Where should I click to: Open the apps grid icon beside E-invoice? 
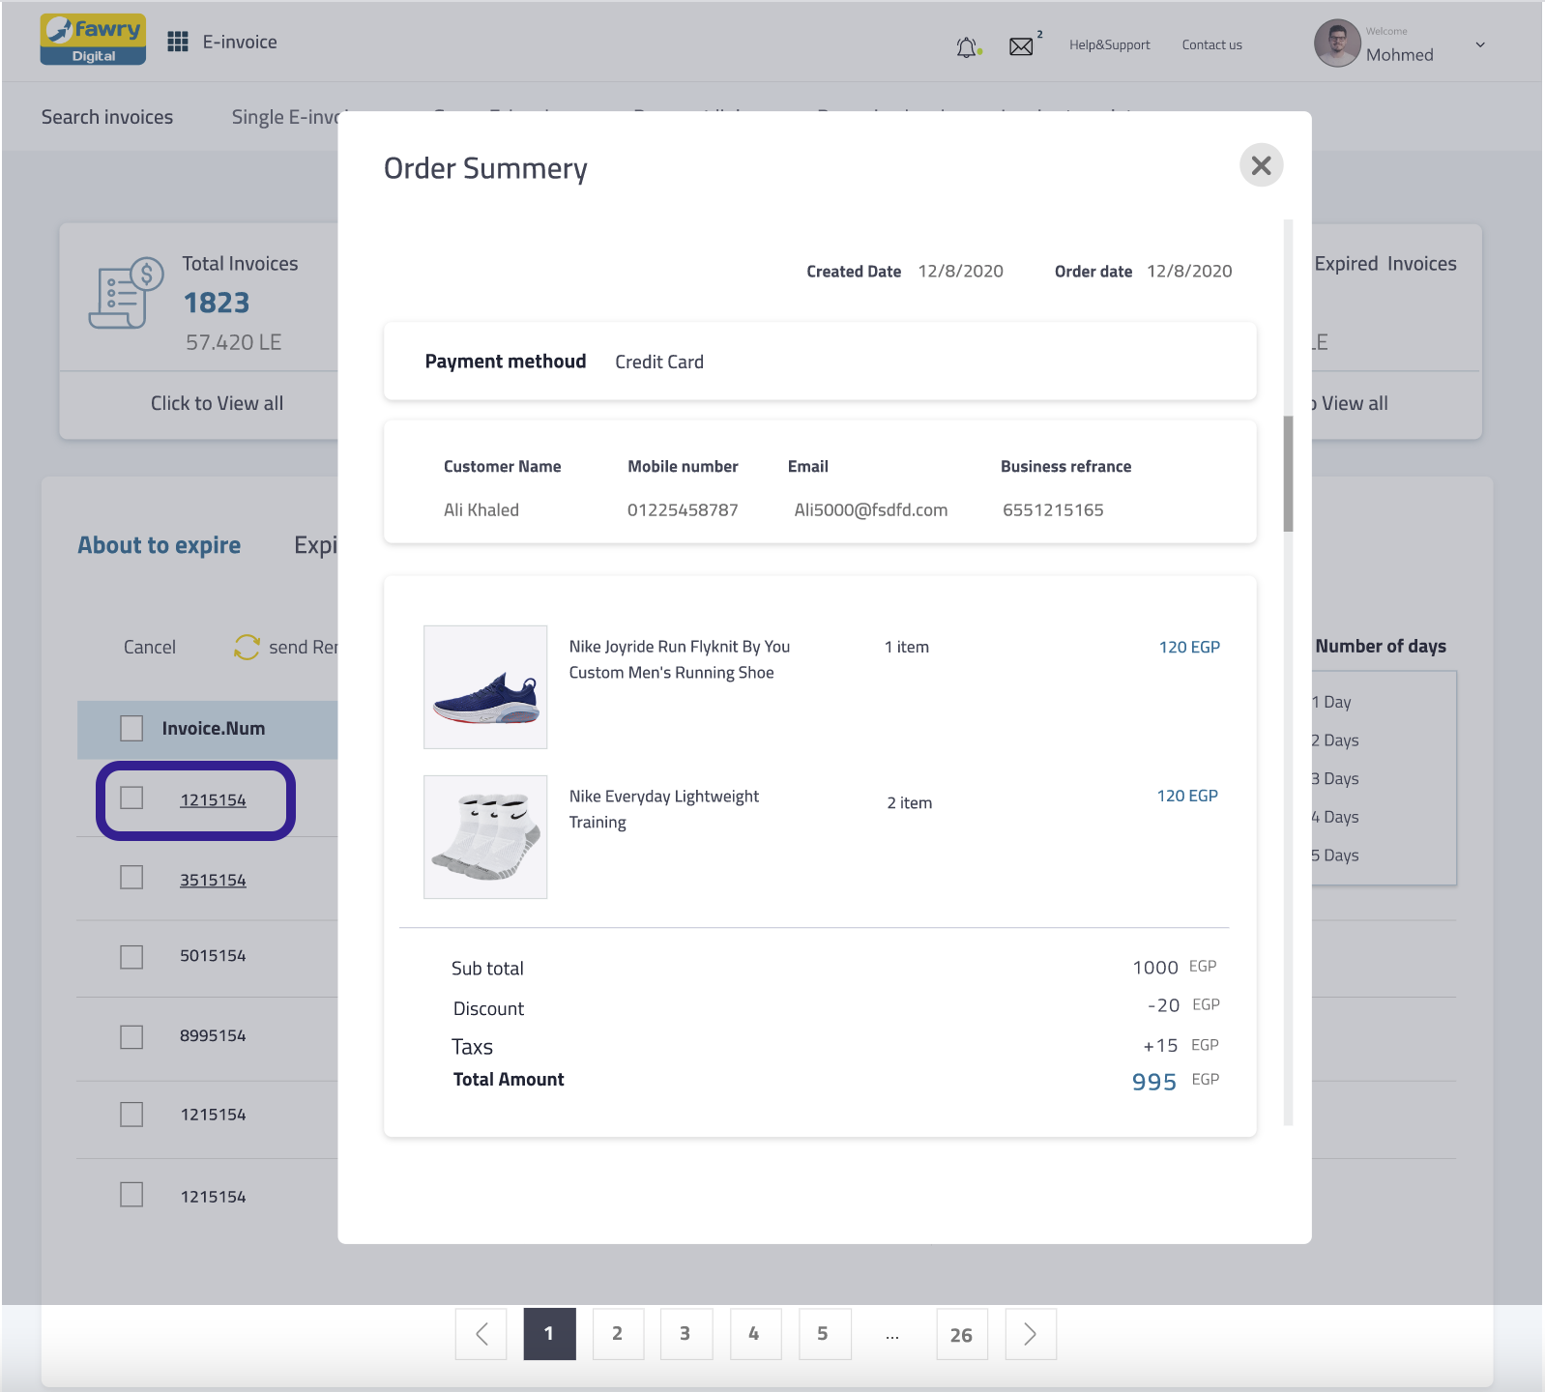[x=178, y=42]
